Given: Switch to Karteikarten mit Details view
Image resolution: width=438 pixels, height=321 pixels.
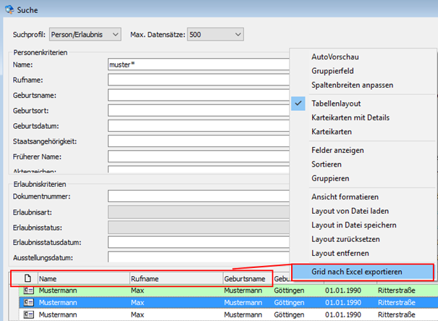Looking at the screenshot, I should tap(352, 117).
